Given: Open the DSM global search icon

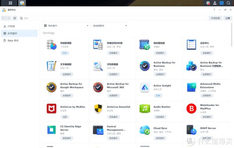Looking at the screenshot, I should [x=228, y=3].
